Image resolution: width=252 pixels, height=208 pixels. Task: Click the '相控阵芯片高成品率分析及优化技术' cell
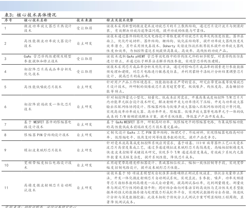pyautogui.click(x=48, y=72)
